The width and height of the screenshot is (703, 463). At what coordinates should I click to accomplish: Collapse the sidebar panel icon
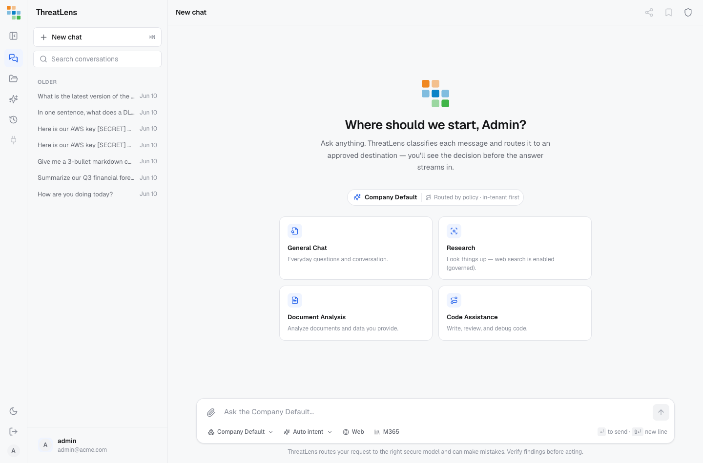tap(14, 36)
